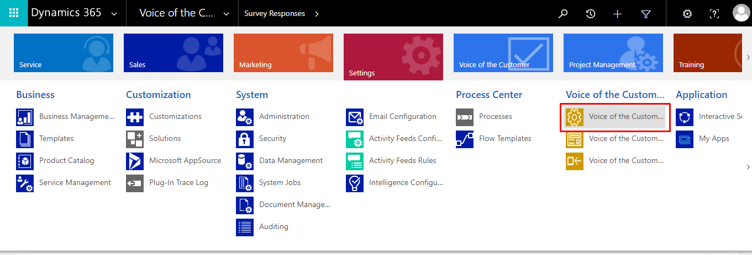The height and width of the screenshot is (255, 752).
Task: Click the System Jobs icon
Action: (x=245, y=183)
